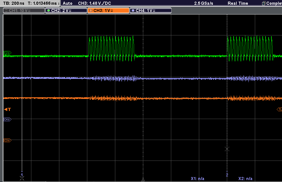Click the orange trigger level T marker
The width and height of the screenshot is (282, 182).
pos(7,109)
